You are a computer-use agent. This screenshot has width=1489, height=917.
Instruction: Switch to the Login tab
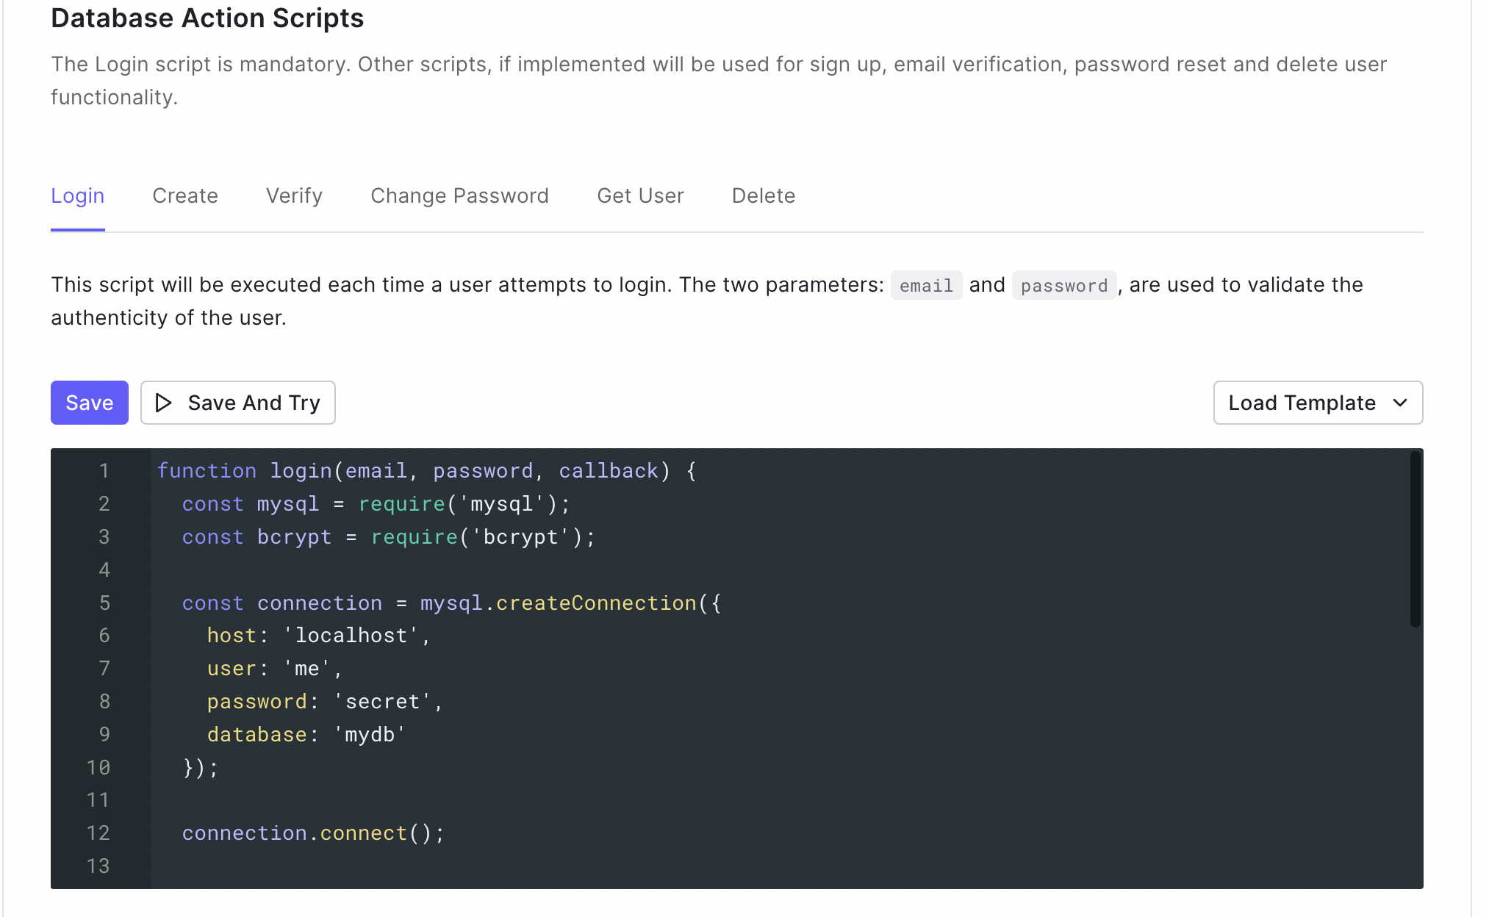(x=77, y=196)
